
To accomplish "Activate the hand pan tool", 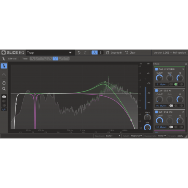I will pos(4,83).
